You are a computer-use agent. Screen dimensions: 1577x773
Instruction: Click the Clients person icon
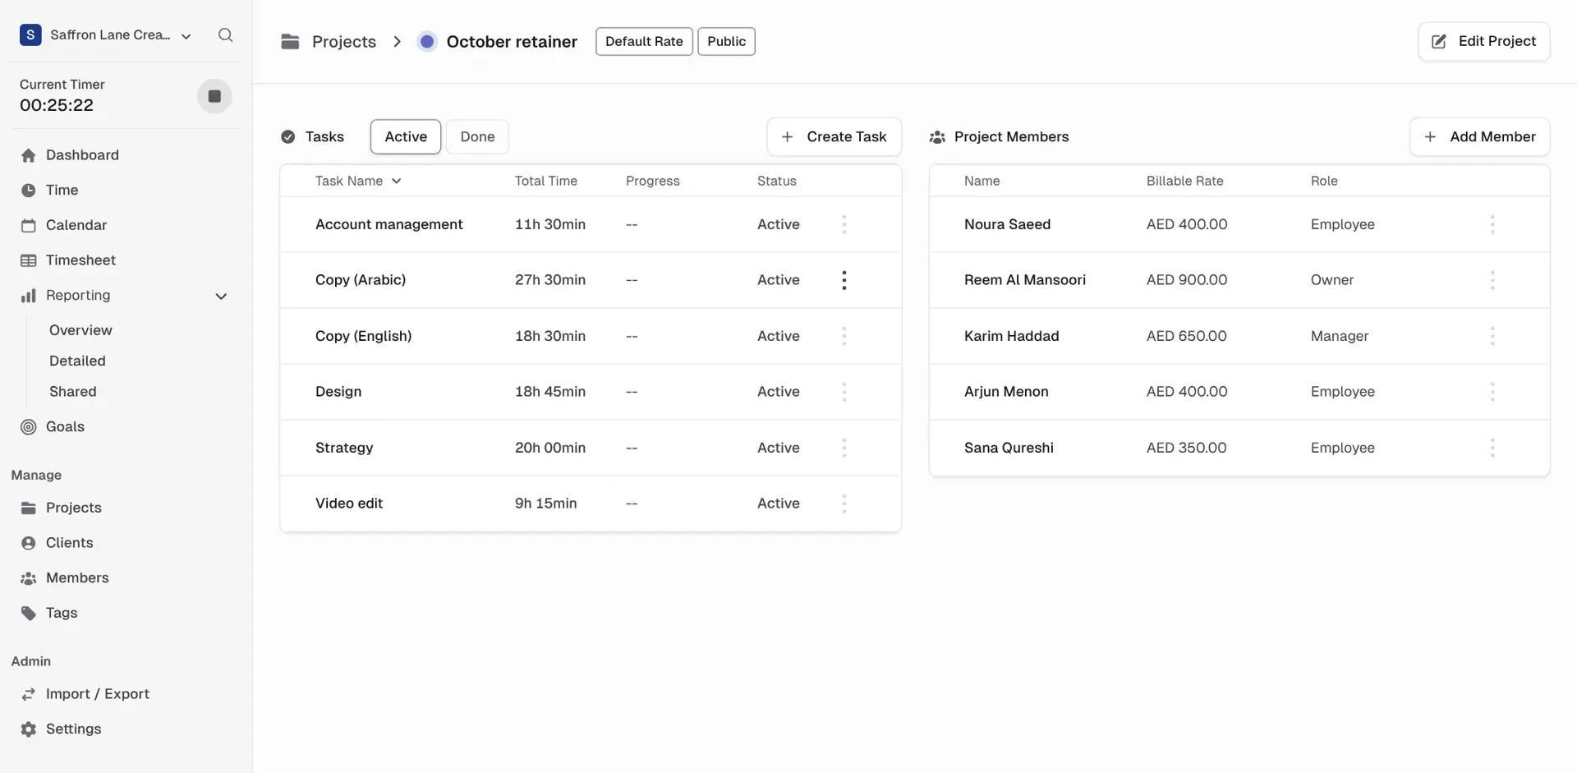click(29, 543)
